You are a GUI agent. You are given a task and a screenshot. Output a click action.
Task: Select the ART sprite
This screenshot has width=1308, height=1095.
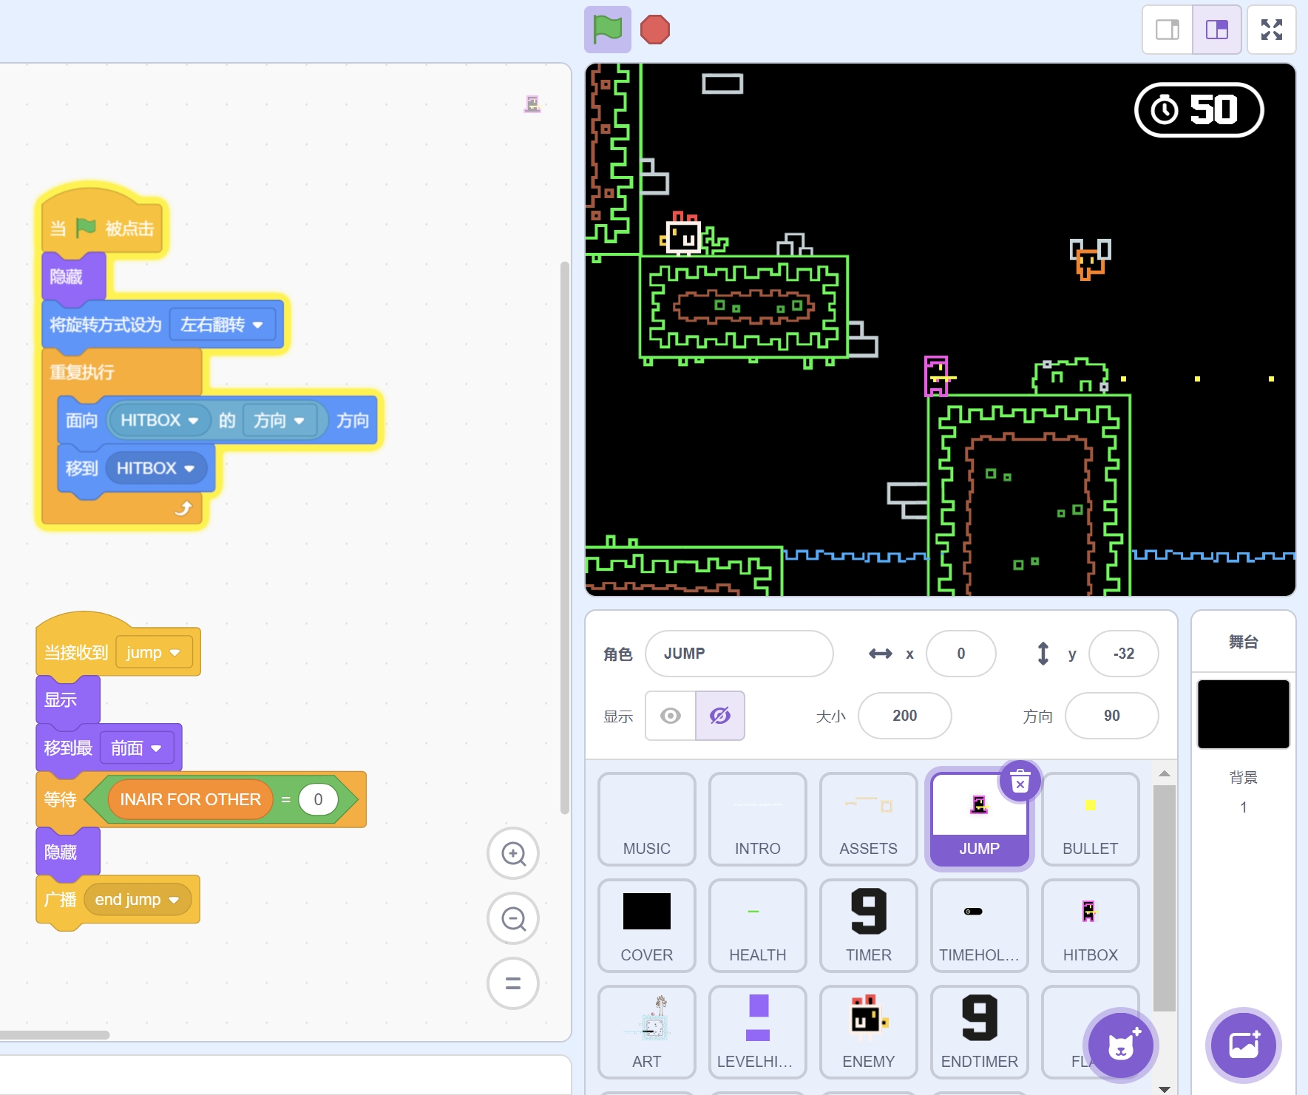point(647,1032)
